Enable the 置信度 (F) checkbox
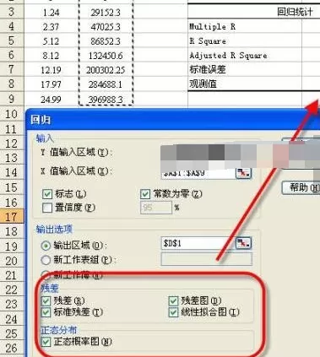 pos(47,208)
